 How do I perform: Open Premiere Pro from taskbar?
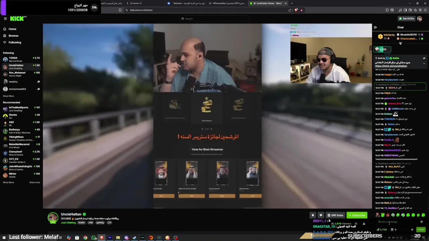110,238
